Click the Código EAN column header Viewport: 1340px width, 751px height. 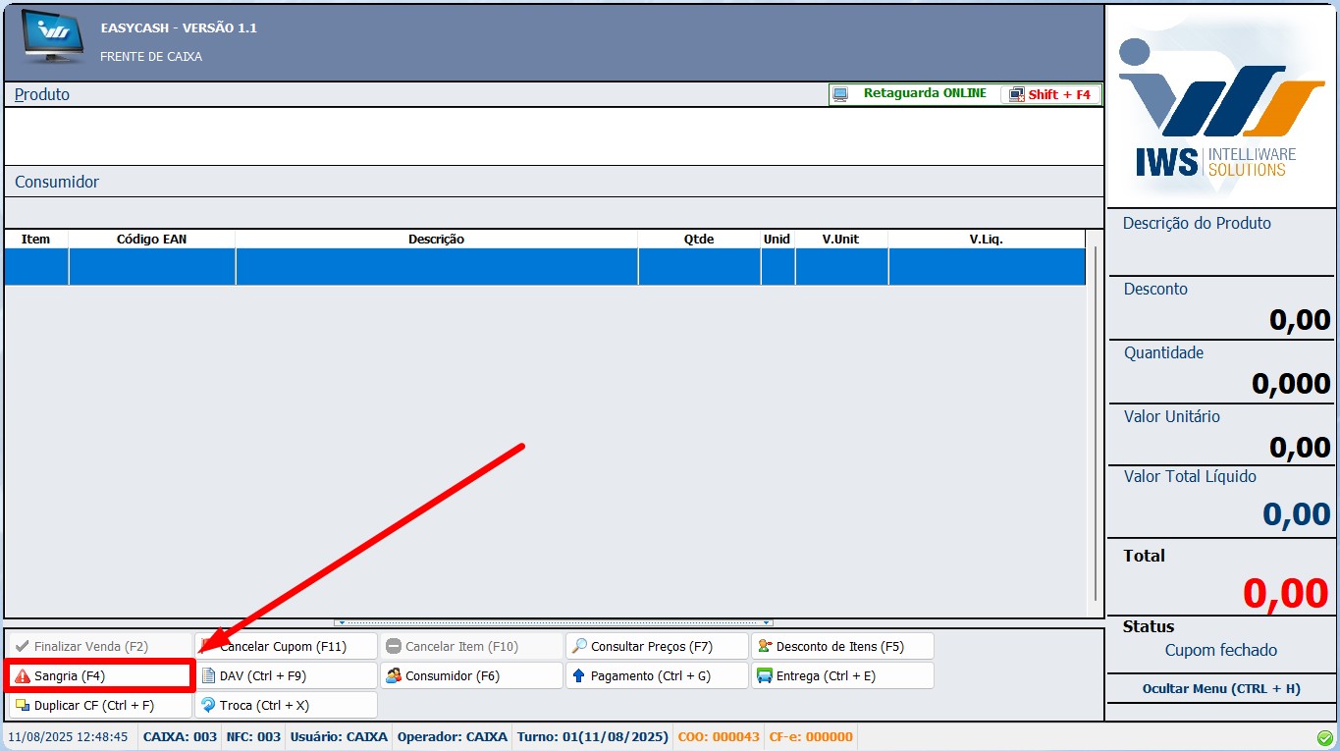click(151, 240)
